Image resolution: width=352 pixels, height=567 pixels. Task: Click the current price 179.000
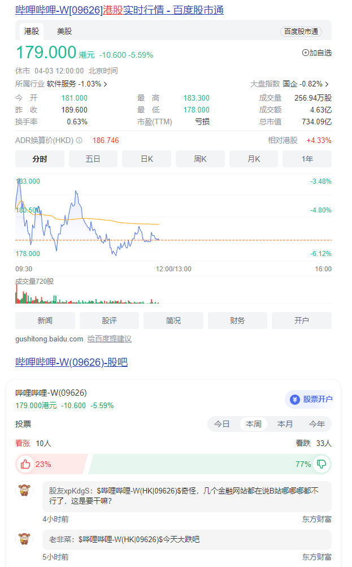[46, 52]
